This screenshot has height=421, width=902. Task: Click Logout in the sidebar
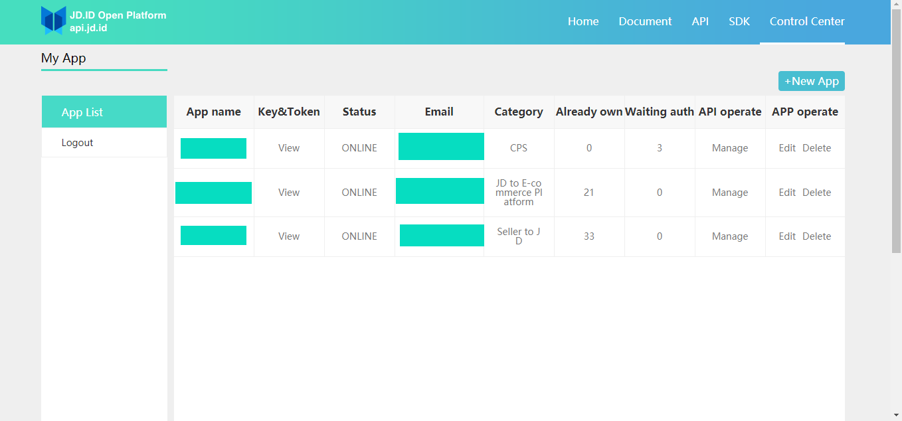point(104,143)
